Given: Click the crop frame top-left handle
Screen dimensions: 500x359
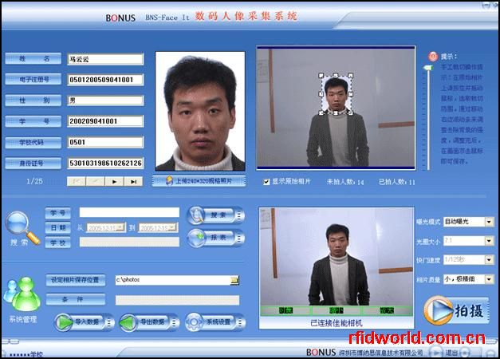Looking at the screenshot, I should tap(321, 76).
